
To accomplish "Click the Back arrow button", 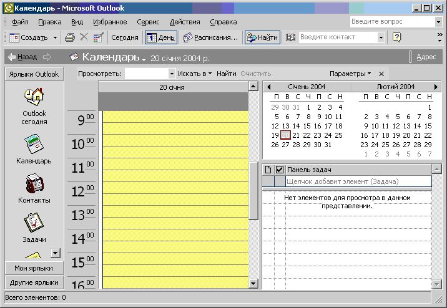I will coord(22,57).
